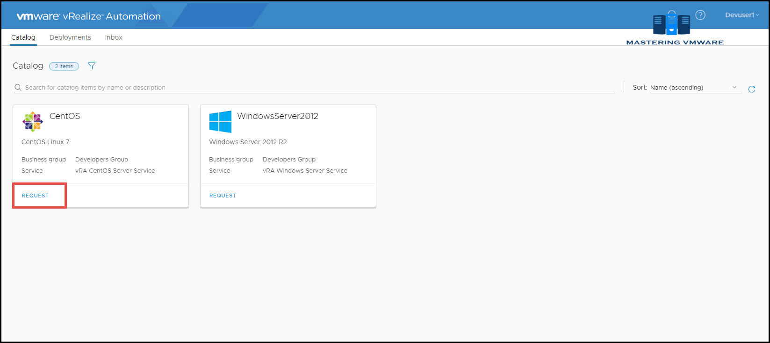Image resolution: width=770 pixels, height=343 pixels.
Task: Open the Devuser1 account dropdown
Action: tap(741, 15)
